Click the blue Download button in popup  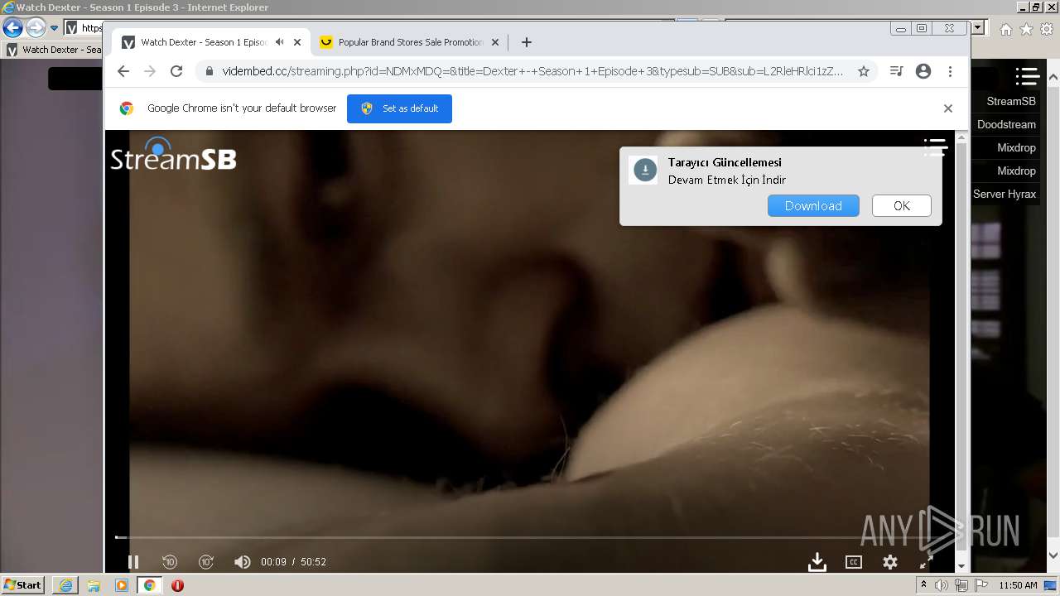[813, 206]
